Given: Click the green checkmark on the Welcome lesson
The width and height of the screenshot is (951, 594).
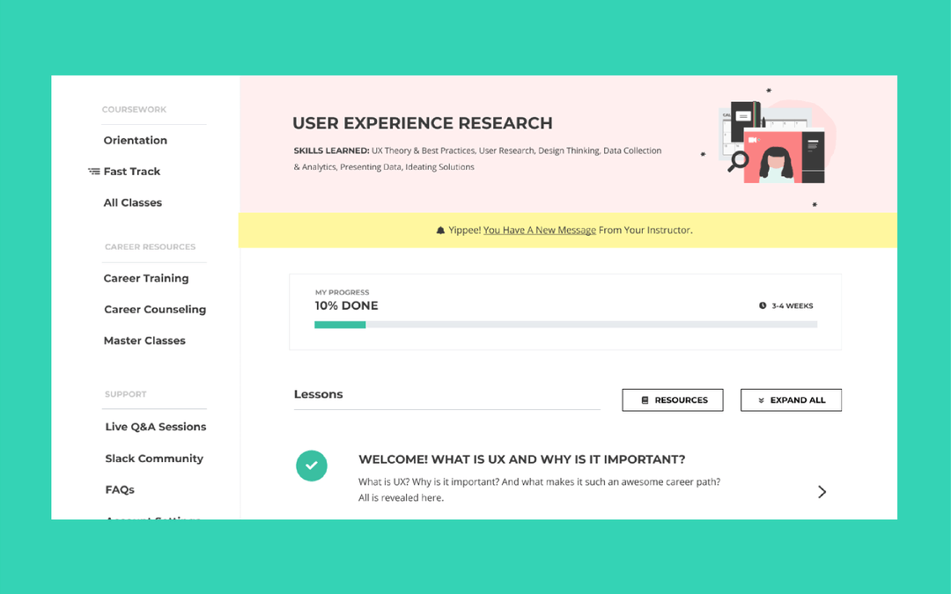Looking at the screenshot, I should 312,466.
